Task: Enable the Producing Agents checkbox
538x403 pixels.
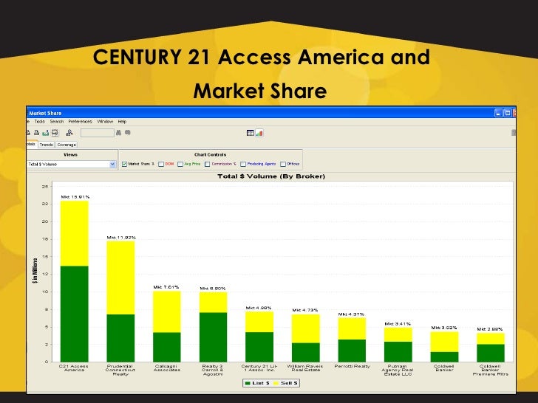Action: click(x=243, y=164)
